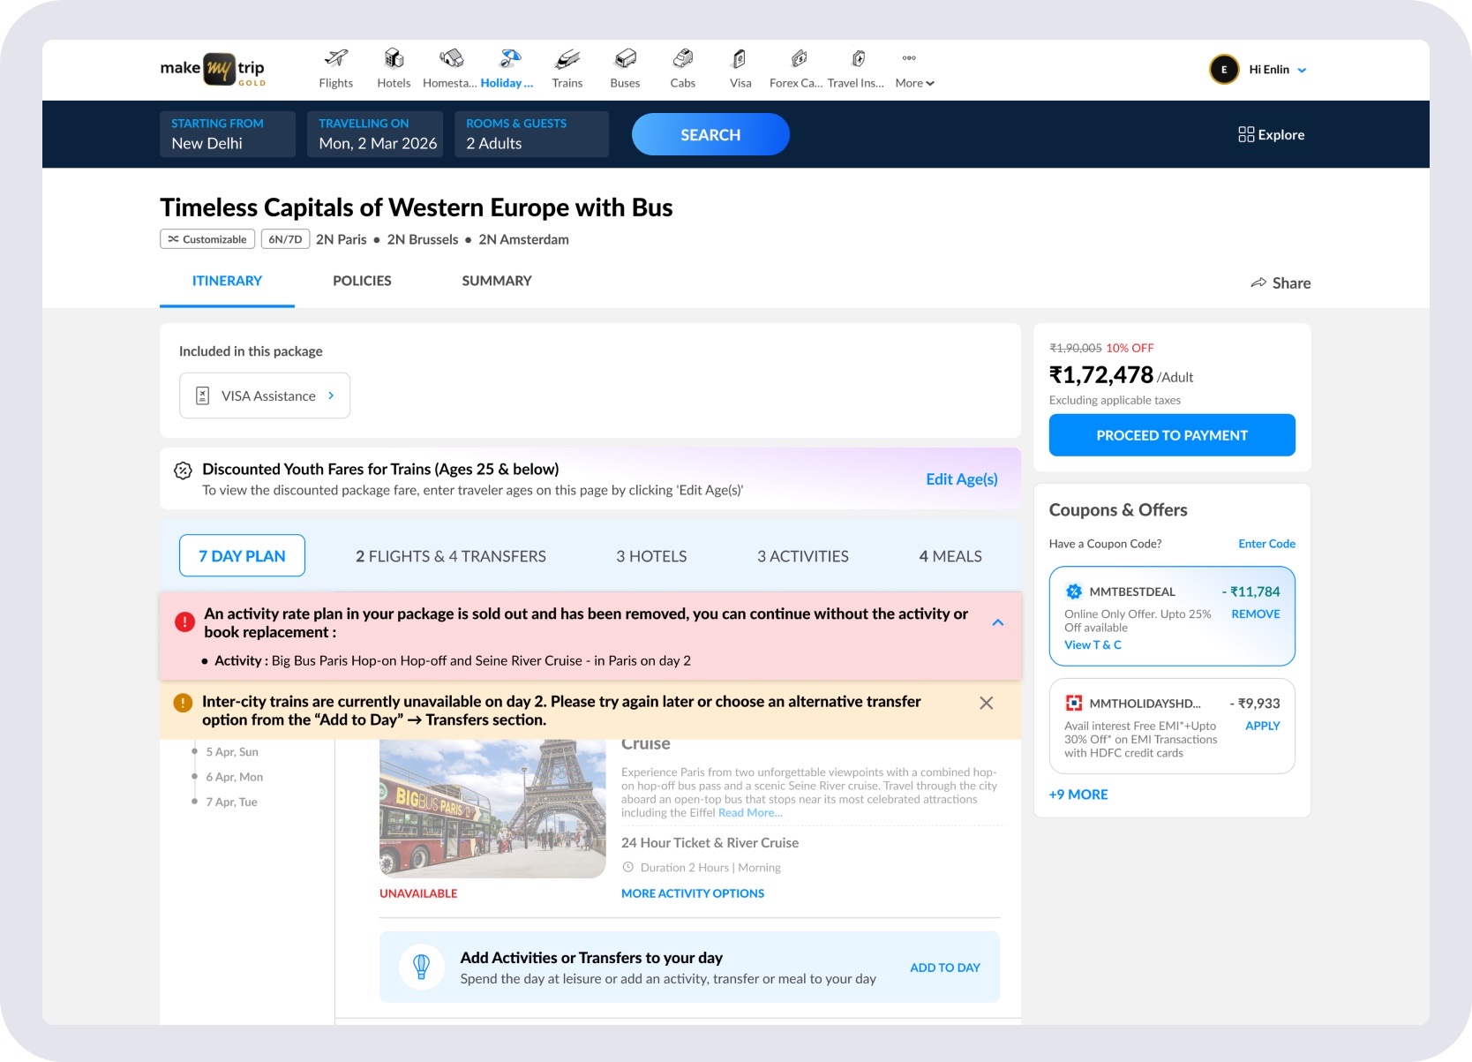Click the VISA document icon
Image resolution: width=1472 pixels, height=1062 pixels.
(202, 395)
